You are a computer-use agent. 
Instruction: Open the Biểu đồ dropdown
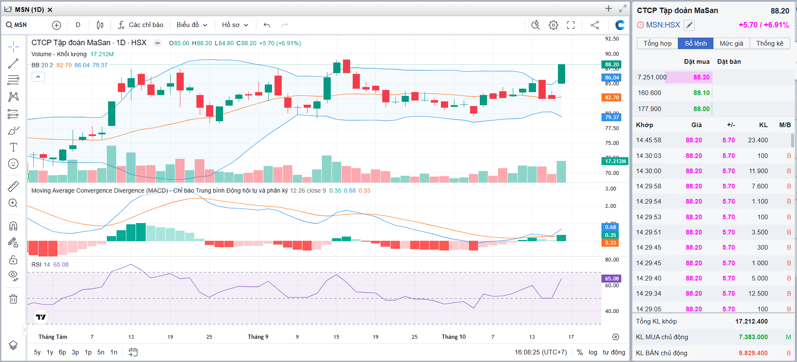[192, 25]
